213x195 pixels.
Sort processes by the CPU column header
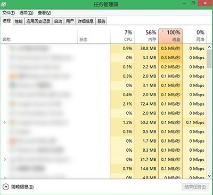click(122, 36)
